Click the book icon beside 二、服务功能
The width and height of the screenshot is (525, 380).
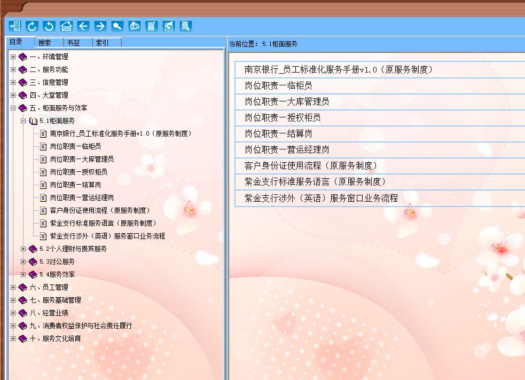point(23,69)
